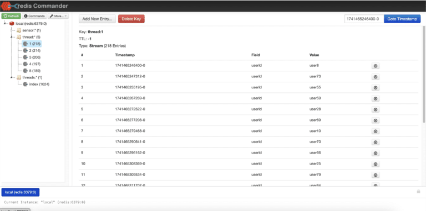Click the key icon for stream 5 (189)

pos(26,71)
